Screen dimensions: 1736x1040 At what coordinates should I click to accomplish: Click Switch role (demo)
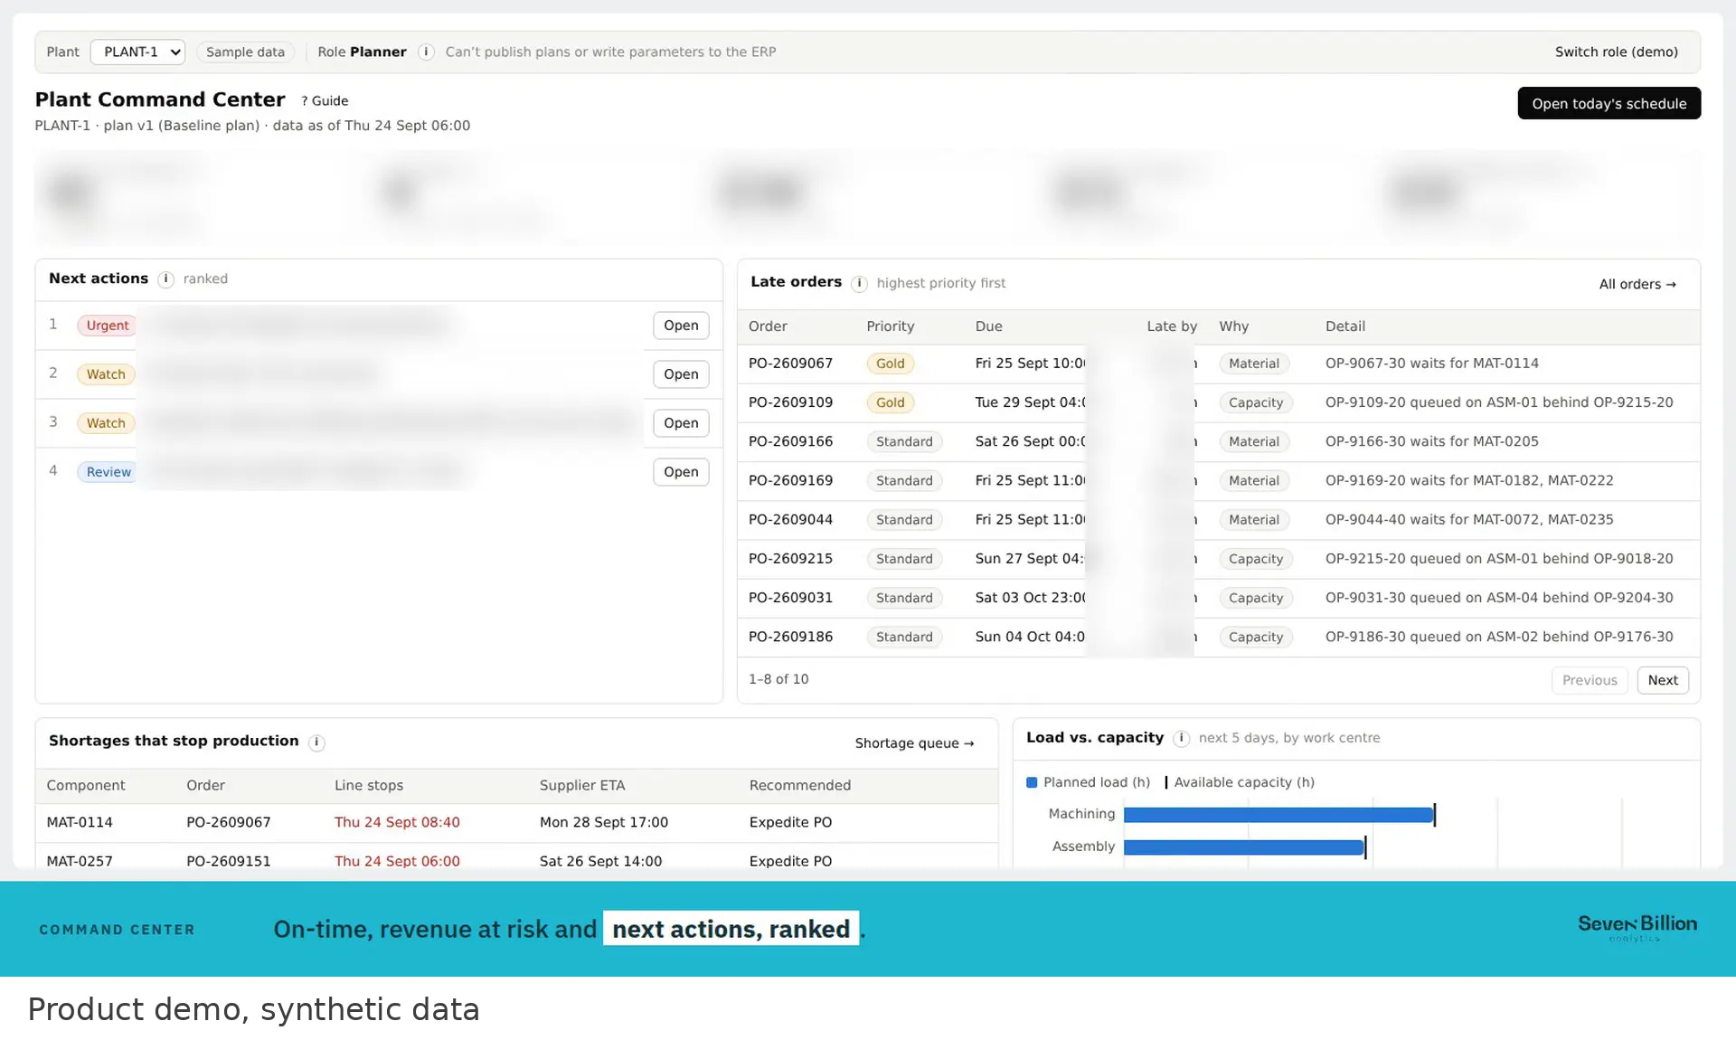(1616, 52)
